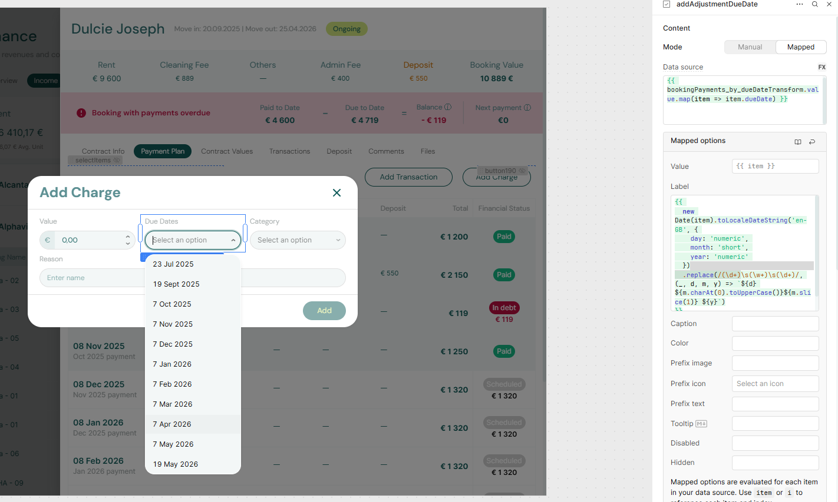
Task: Select the Mapped mode option
Action: tap(801, 46)
